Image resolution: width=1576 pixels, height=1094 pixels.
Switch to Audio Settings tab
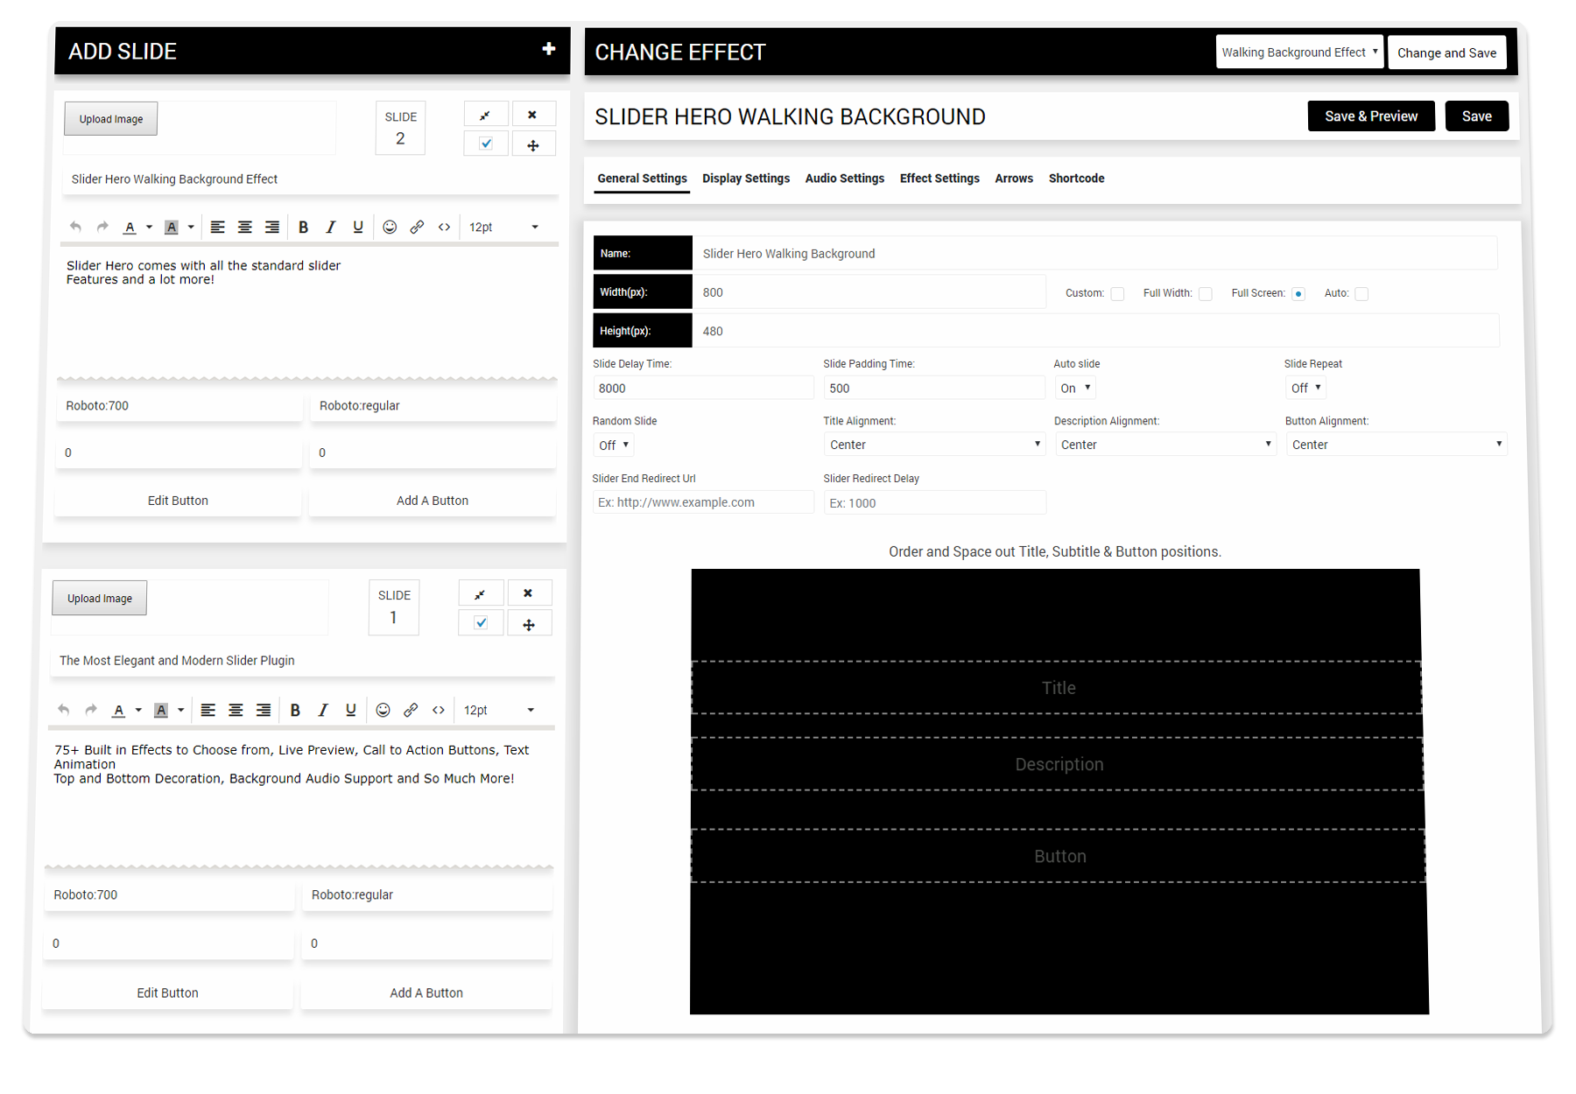coord(845,179)
